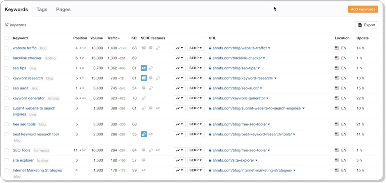Click People also ask icon for keyword research
This screenshot has width=386, height=183.
point(151,78)
